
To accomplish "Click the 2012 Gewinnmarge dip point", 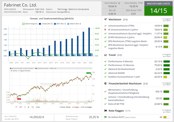I will 28,59.
